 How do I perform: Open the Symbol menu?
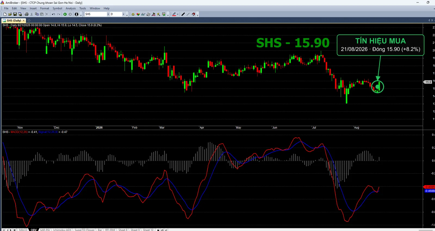(x=57, y=8)
